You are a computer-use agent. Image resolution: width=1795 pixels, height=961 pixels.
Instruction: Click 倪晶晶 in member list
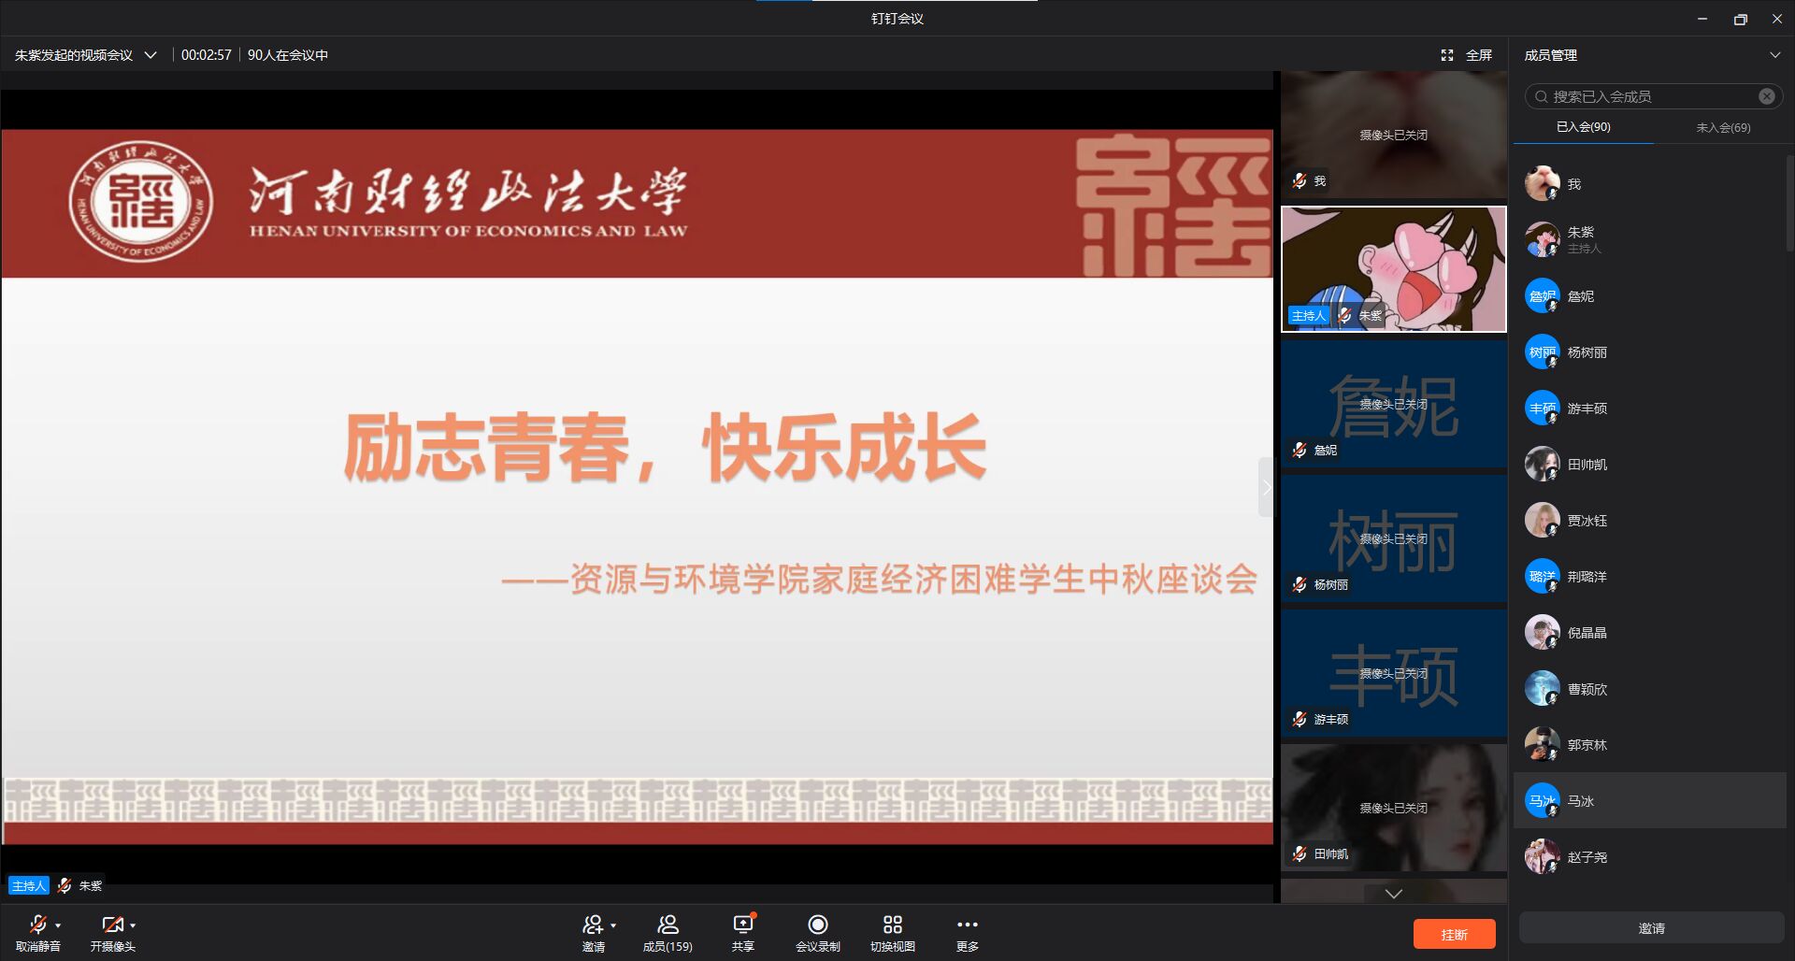pos(1649,632)
